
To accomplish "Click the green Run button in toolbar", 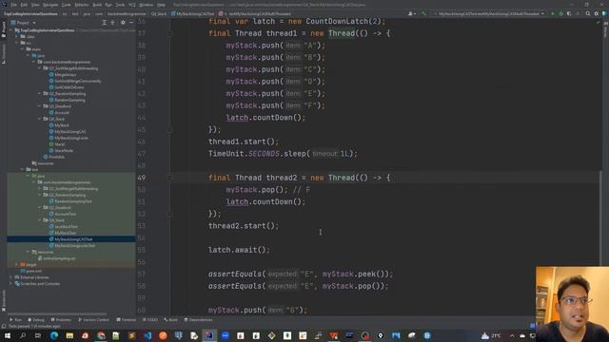I will pyautogui.click(x=553, y=13).
